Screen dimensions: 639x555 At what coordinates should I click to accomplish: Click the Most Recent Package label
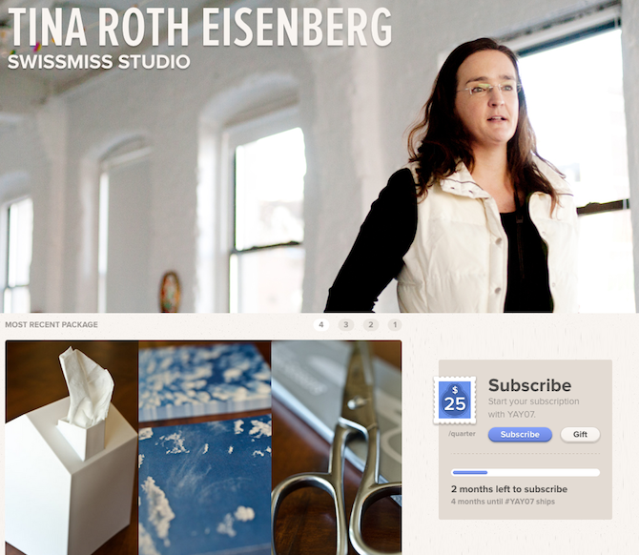tap(52, 325)
